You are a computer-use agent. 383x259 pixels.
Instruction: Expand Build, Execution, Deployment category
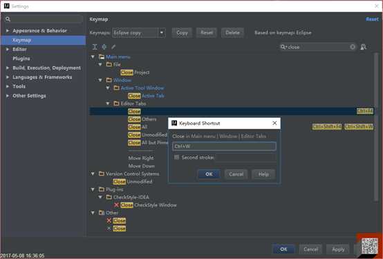coord(8,68)
